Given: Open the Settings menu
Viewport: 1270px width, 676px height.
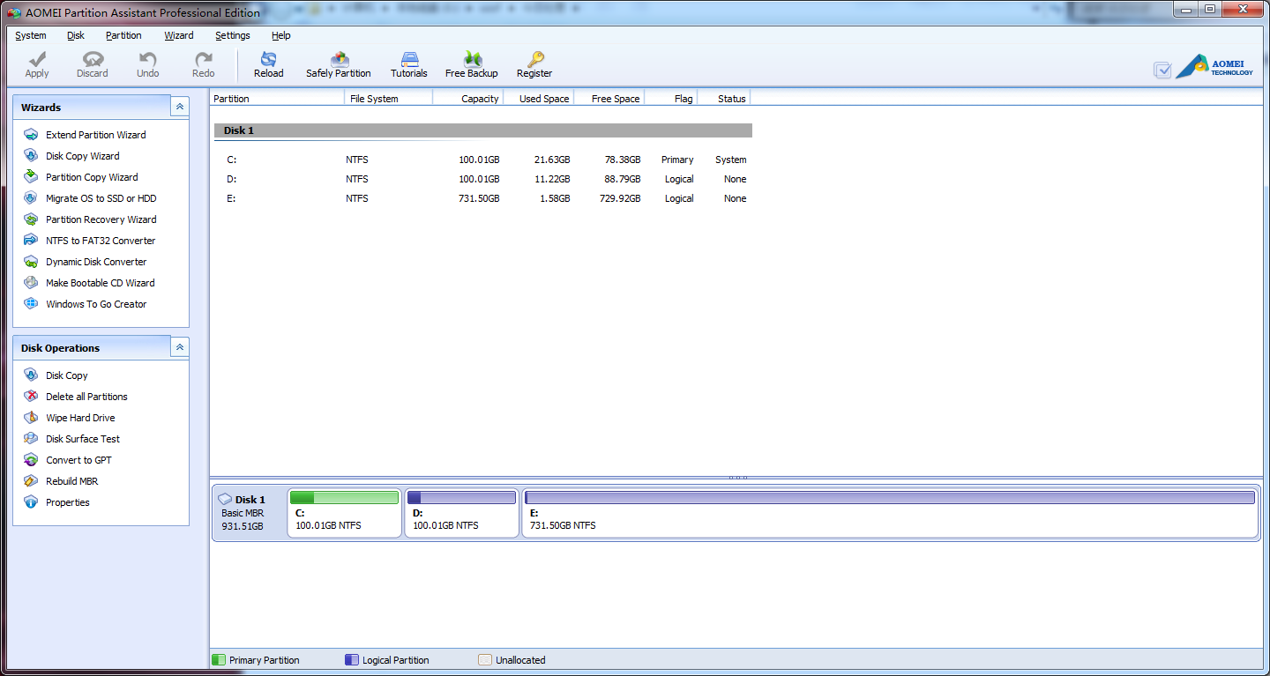Looking at the screenshot, I should point(233,35).
